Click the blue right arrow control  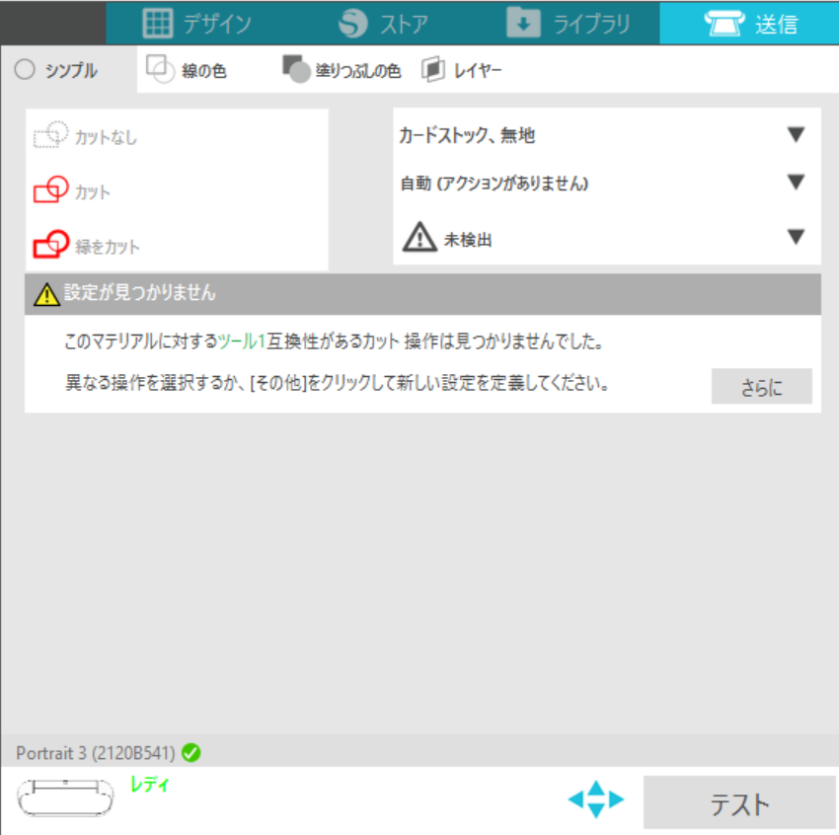click(616, 799)
